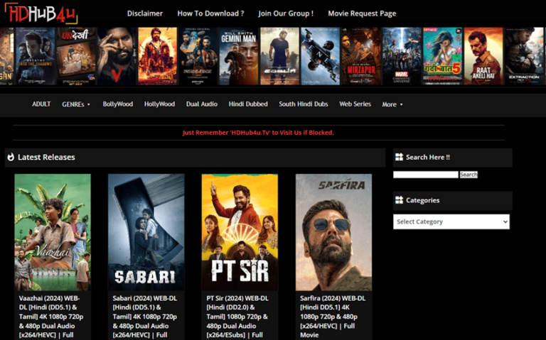Open the Gandii Baat 5 poster
Screen dimensions: 546x340
(x=443, y=56)
